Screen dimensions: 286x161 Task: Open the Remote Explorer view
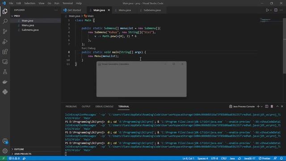click(x=5, y=62)
